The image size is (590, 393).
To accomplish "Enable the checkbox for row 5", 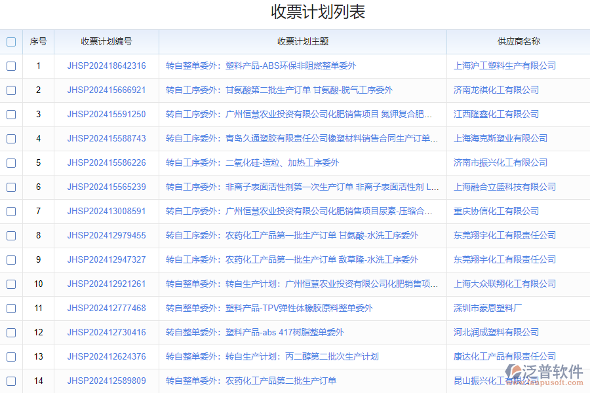I will pos(10,162).
